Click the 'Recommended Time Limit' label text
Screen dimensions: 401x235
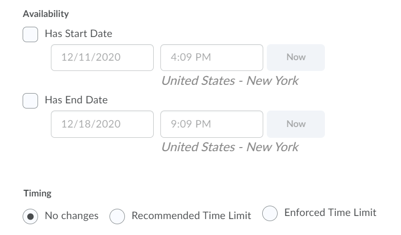(x=191, y=216)
